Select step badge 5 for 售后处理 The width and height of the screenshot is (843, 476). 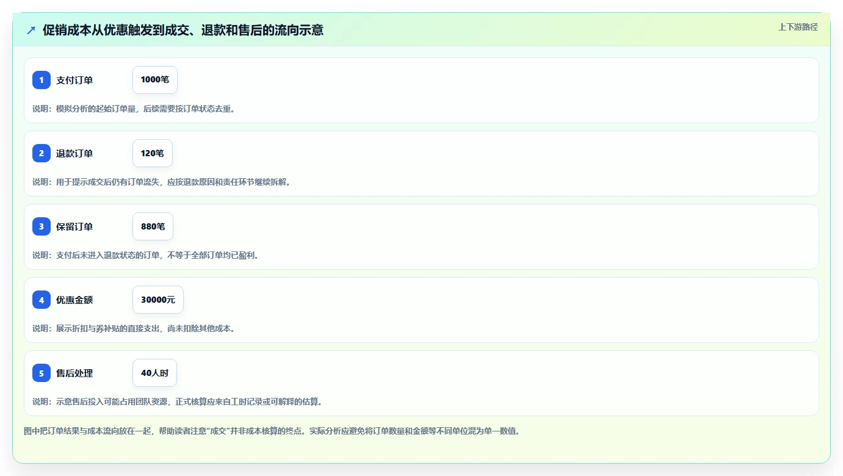pyautogui.click(x=42, y=373)
